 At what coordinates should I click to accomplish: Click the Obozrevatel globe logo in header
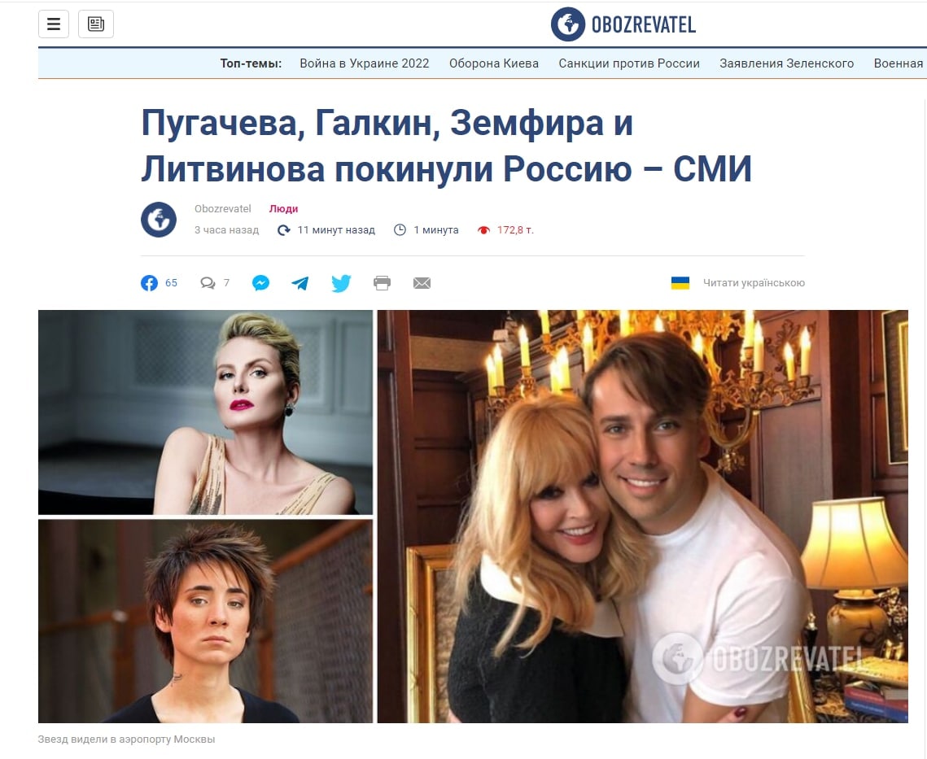(x=568, y=24)
